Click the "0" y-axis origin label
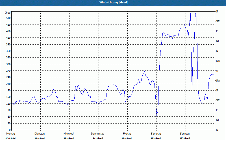The image size is (226, 141). 10,130
